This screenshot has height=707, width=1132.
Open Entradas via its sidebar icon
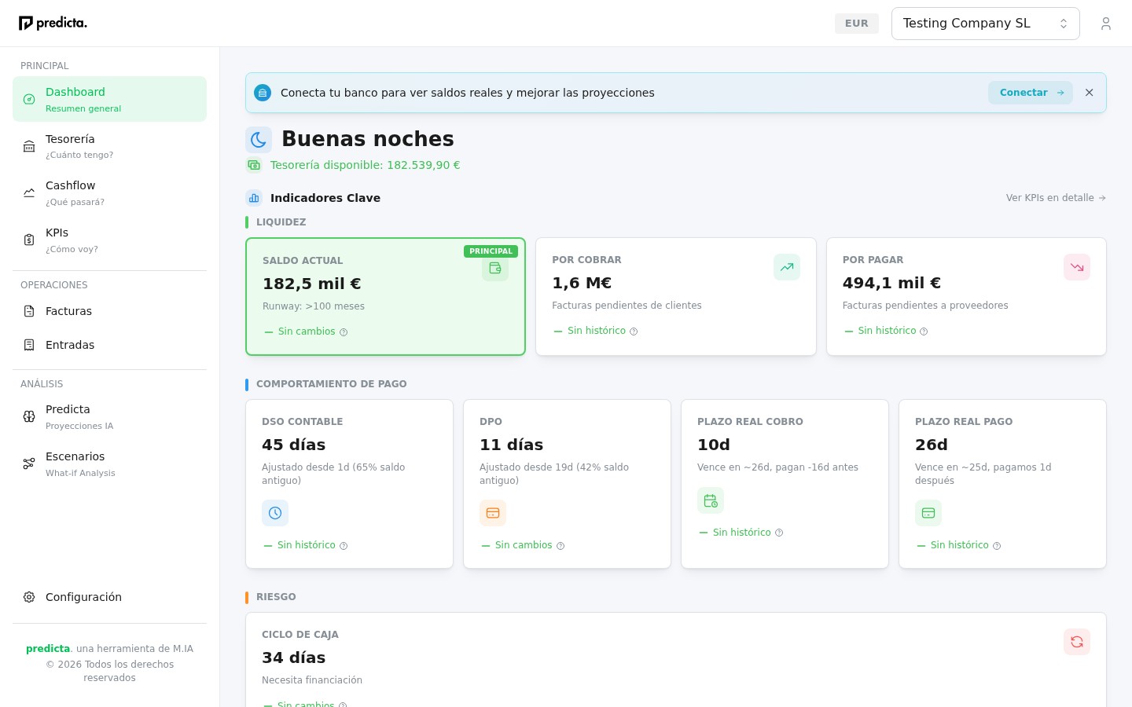pyautogui.click(x=29, y=345)
